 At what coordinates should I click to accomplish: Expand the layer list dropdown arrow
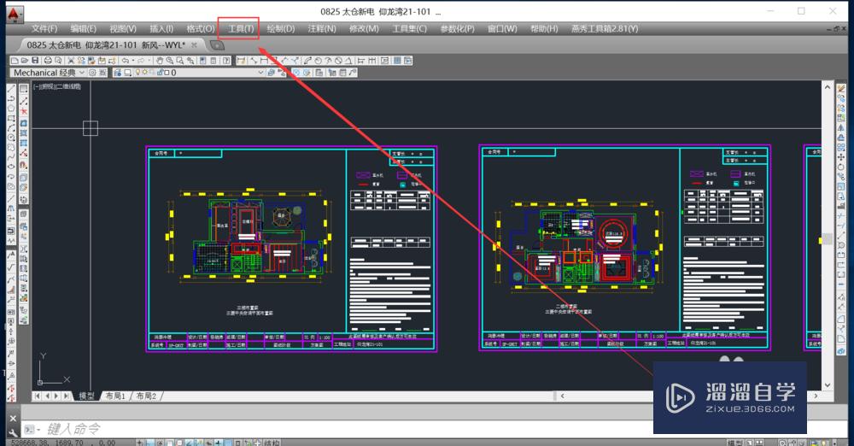[260, 73]
